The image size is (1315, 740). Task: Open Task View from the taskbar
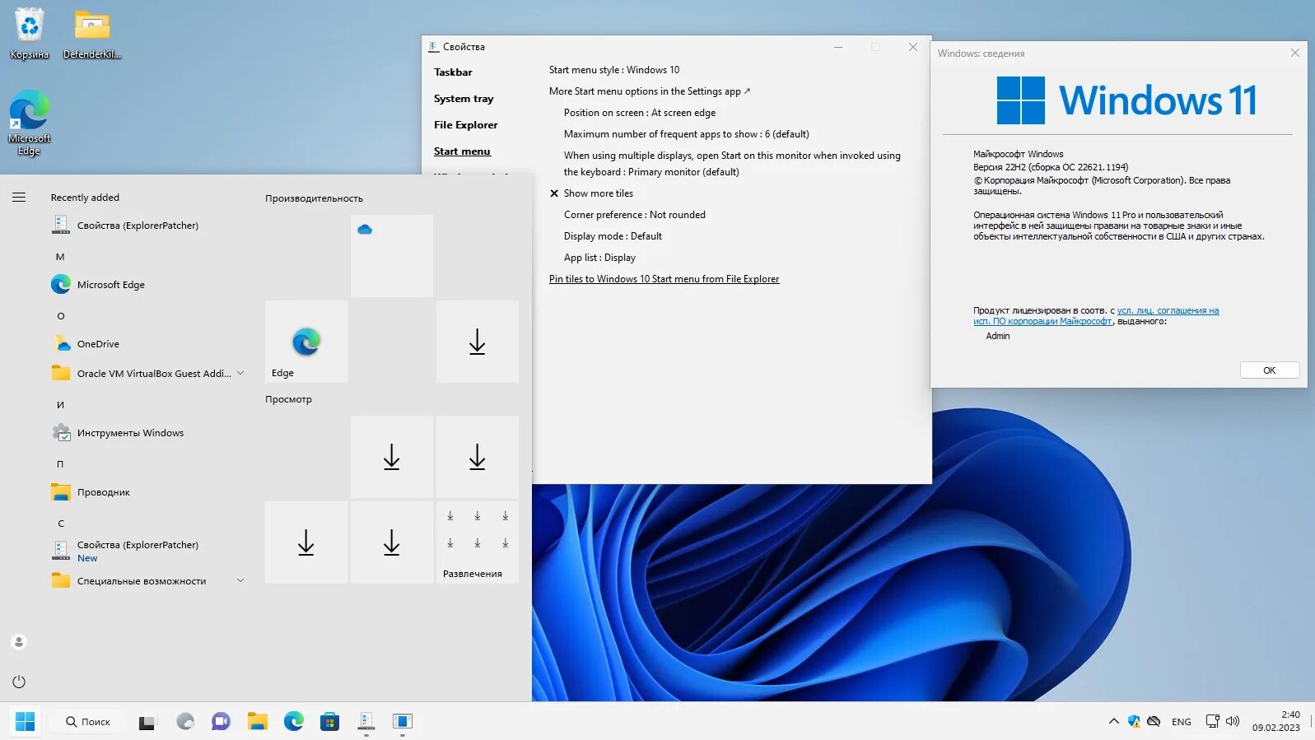click(147, 722)
